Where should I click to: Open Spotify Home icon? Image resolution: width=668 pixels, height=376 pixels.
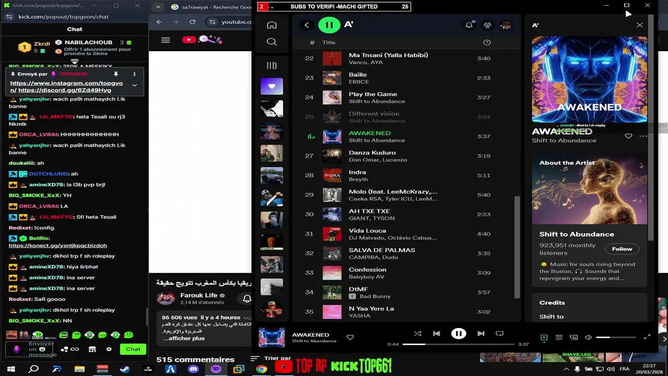[x=271, y=25]
